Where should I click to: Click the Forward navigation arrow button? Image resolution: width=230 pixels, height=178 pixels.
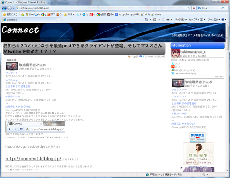click(9, 8)
